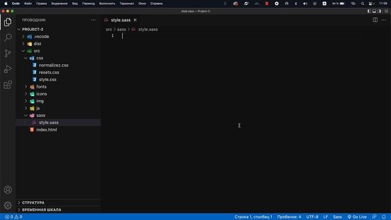Collapse the css folder
Image resolution: width=391 pixels, height=220 pixels.
coord(40,58)
